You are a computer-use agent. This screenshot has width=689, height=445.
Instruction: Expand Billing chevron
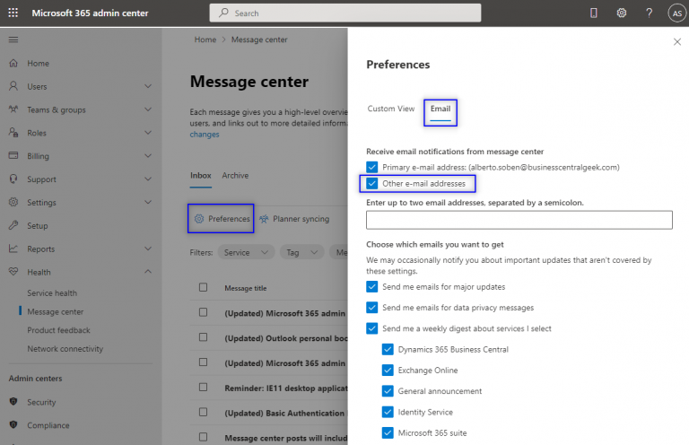coord(148,155)
